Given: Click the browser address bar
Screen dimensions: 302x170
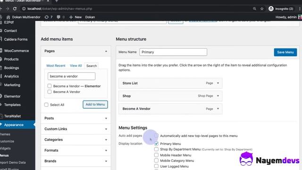Looking at the screenshot, I should (135, 8).
